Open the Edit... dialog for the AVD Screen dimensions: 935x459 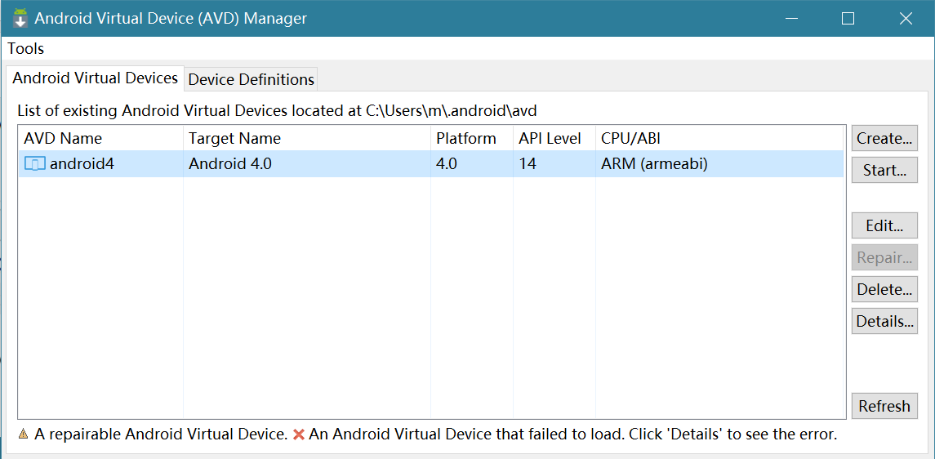(884, 226)
